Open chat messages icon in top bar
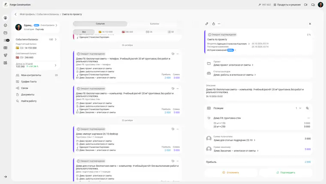326x184 pixels. (x=313, y=5)
